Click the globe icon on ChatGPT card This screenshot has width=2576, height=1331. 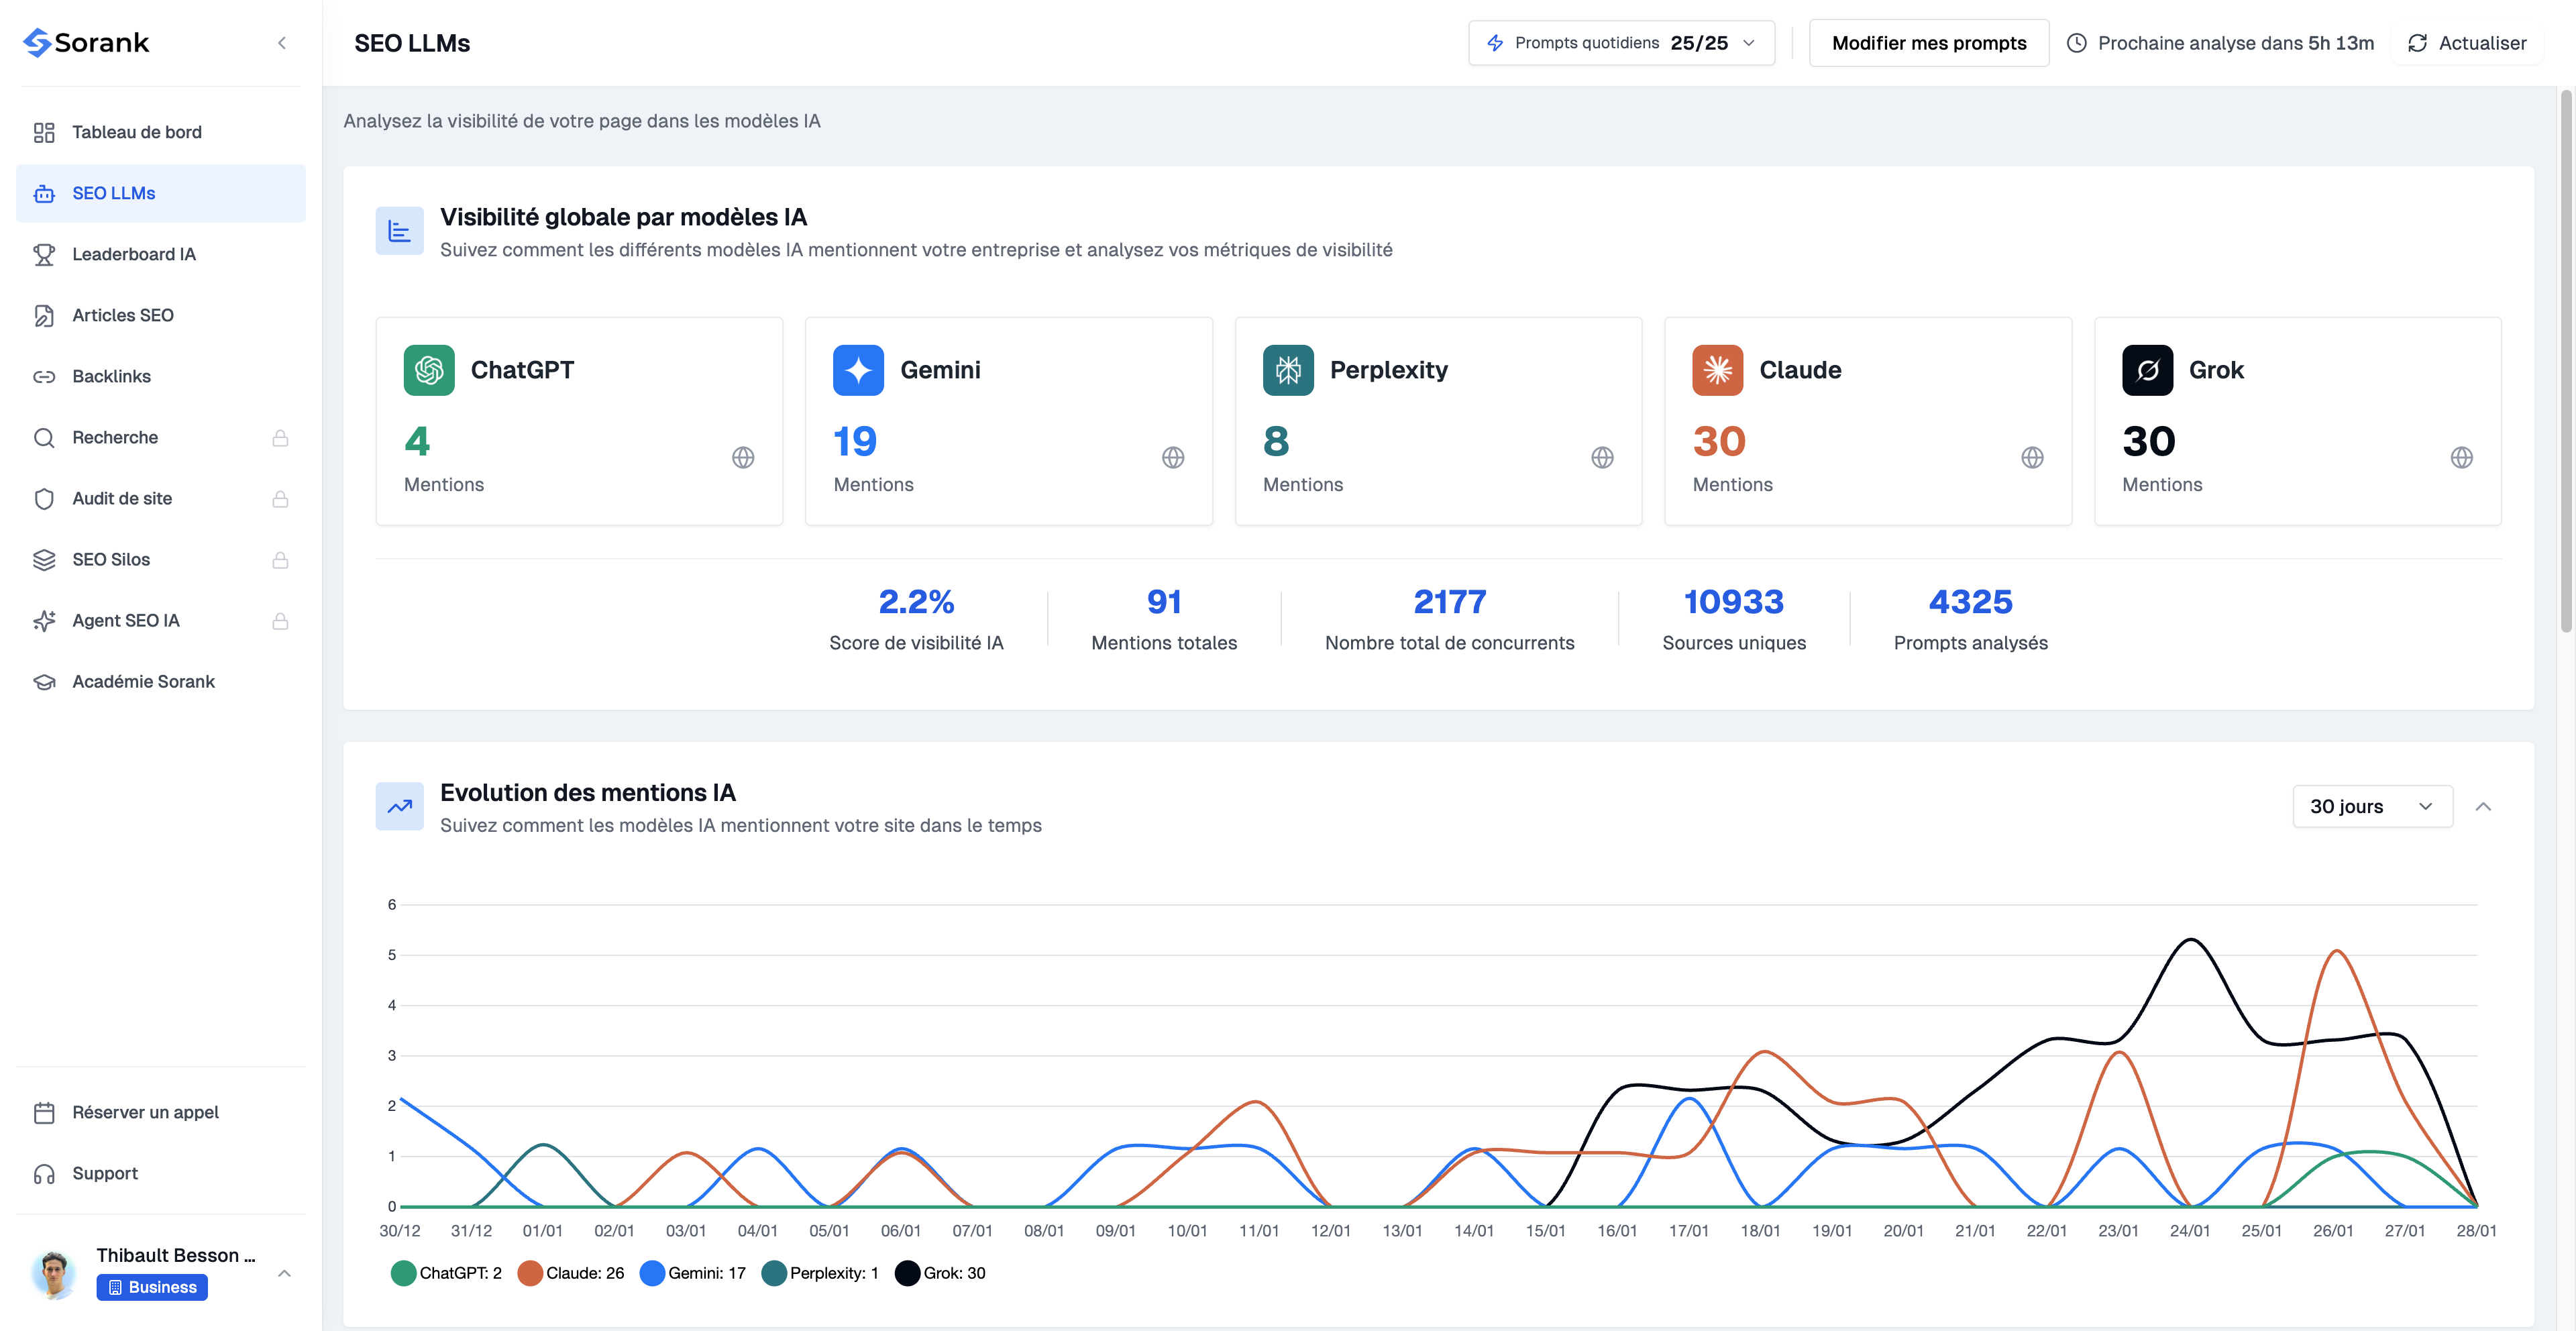point(743,457)
